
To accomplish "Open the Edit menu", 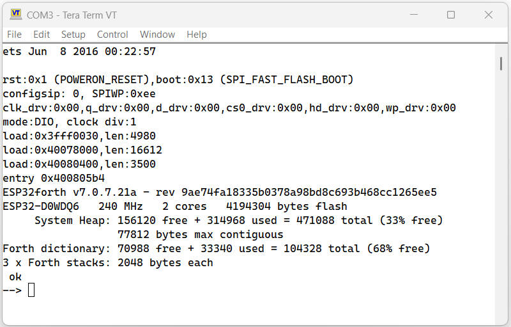I will [x=42, y=35].
